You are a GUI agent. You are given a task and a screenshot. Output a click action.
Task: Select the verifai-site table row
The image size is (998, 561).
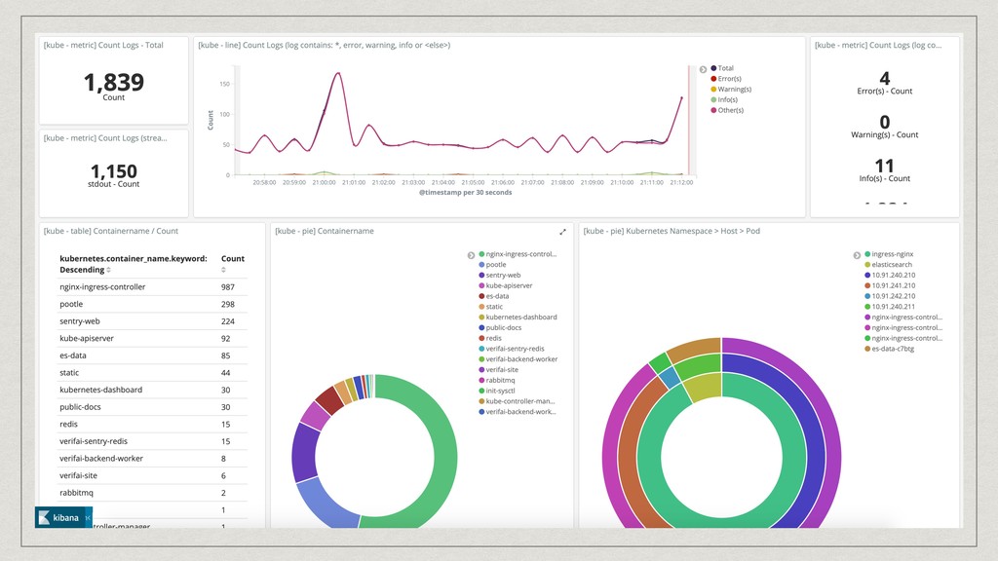(x=152, y=475)
